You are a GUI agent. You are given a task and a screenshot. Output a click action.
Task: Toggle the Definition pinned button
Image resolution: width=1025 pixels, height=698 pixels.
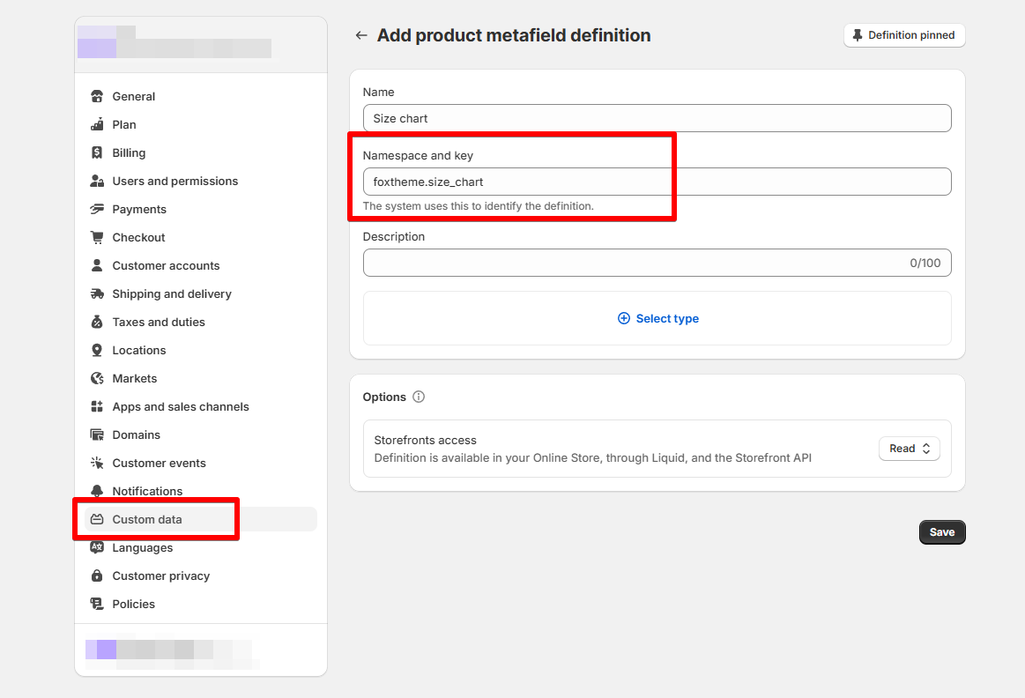tap(904, 35)
